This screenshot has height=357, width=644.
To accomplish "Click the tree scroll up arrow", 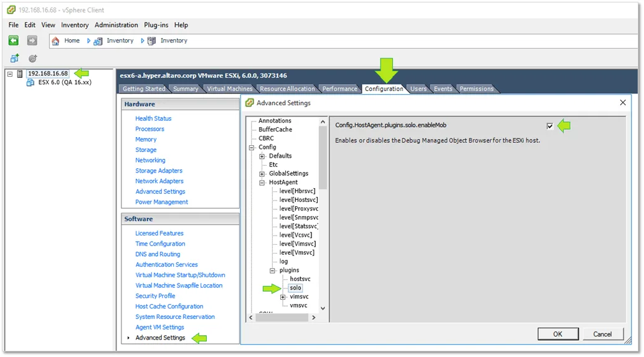I will (x=323, y=122).
